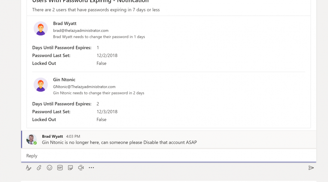Open the emoji picker
328x182 pixels.
pos(49,167)
